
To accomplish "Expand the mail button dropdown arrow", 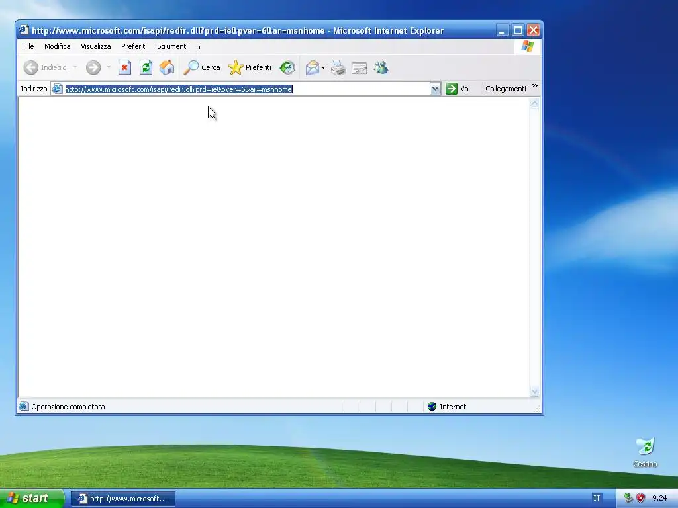I will pyautogui.click(x=323, y=68).
